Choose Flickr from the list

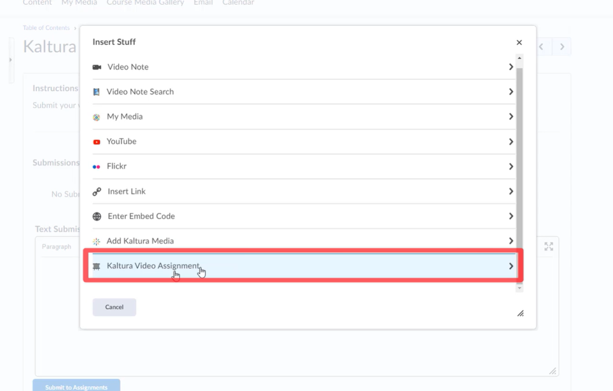pos(304,167)
